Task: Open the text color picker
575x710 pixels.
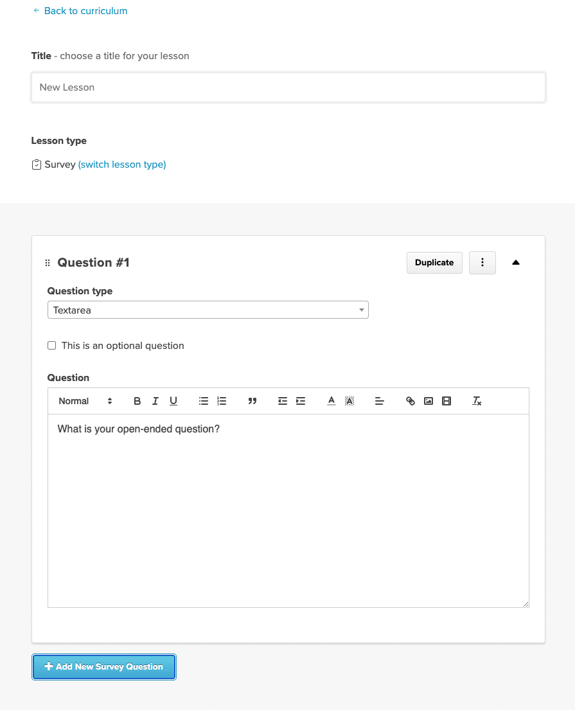Action: 332,401
